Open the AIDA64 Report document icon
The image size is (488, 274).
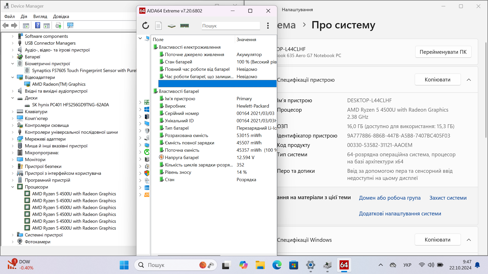158,26
